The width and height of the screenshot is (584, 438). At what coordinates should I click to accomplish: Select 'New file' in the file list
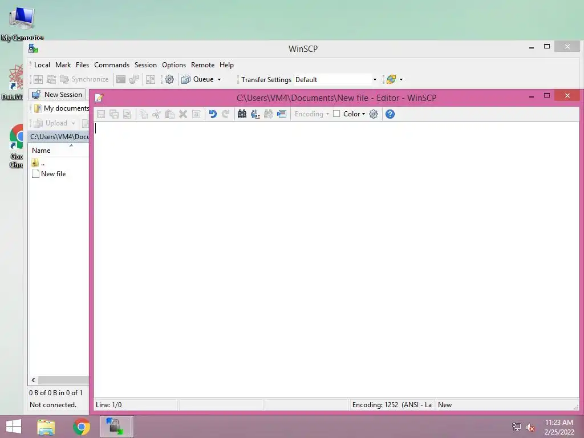[49, 173]
